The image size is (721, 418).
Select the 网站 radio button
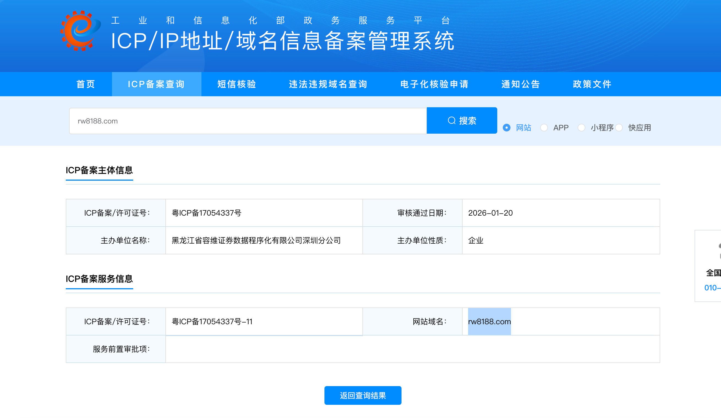(x=506, y=128)
